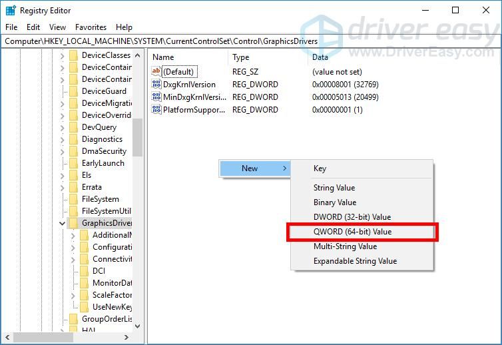Click the (Default) string value icon

[156, 71]
